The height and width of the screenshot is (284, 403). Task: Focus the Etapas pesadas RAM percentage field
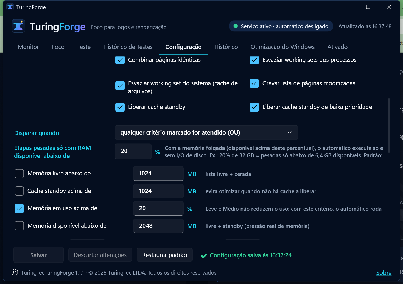[133, 151]
